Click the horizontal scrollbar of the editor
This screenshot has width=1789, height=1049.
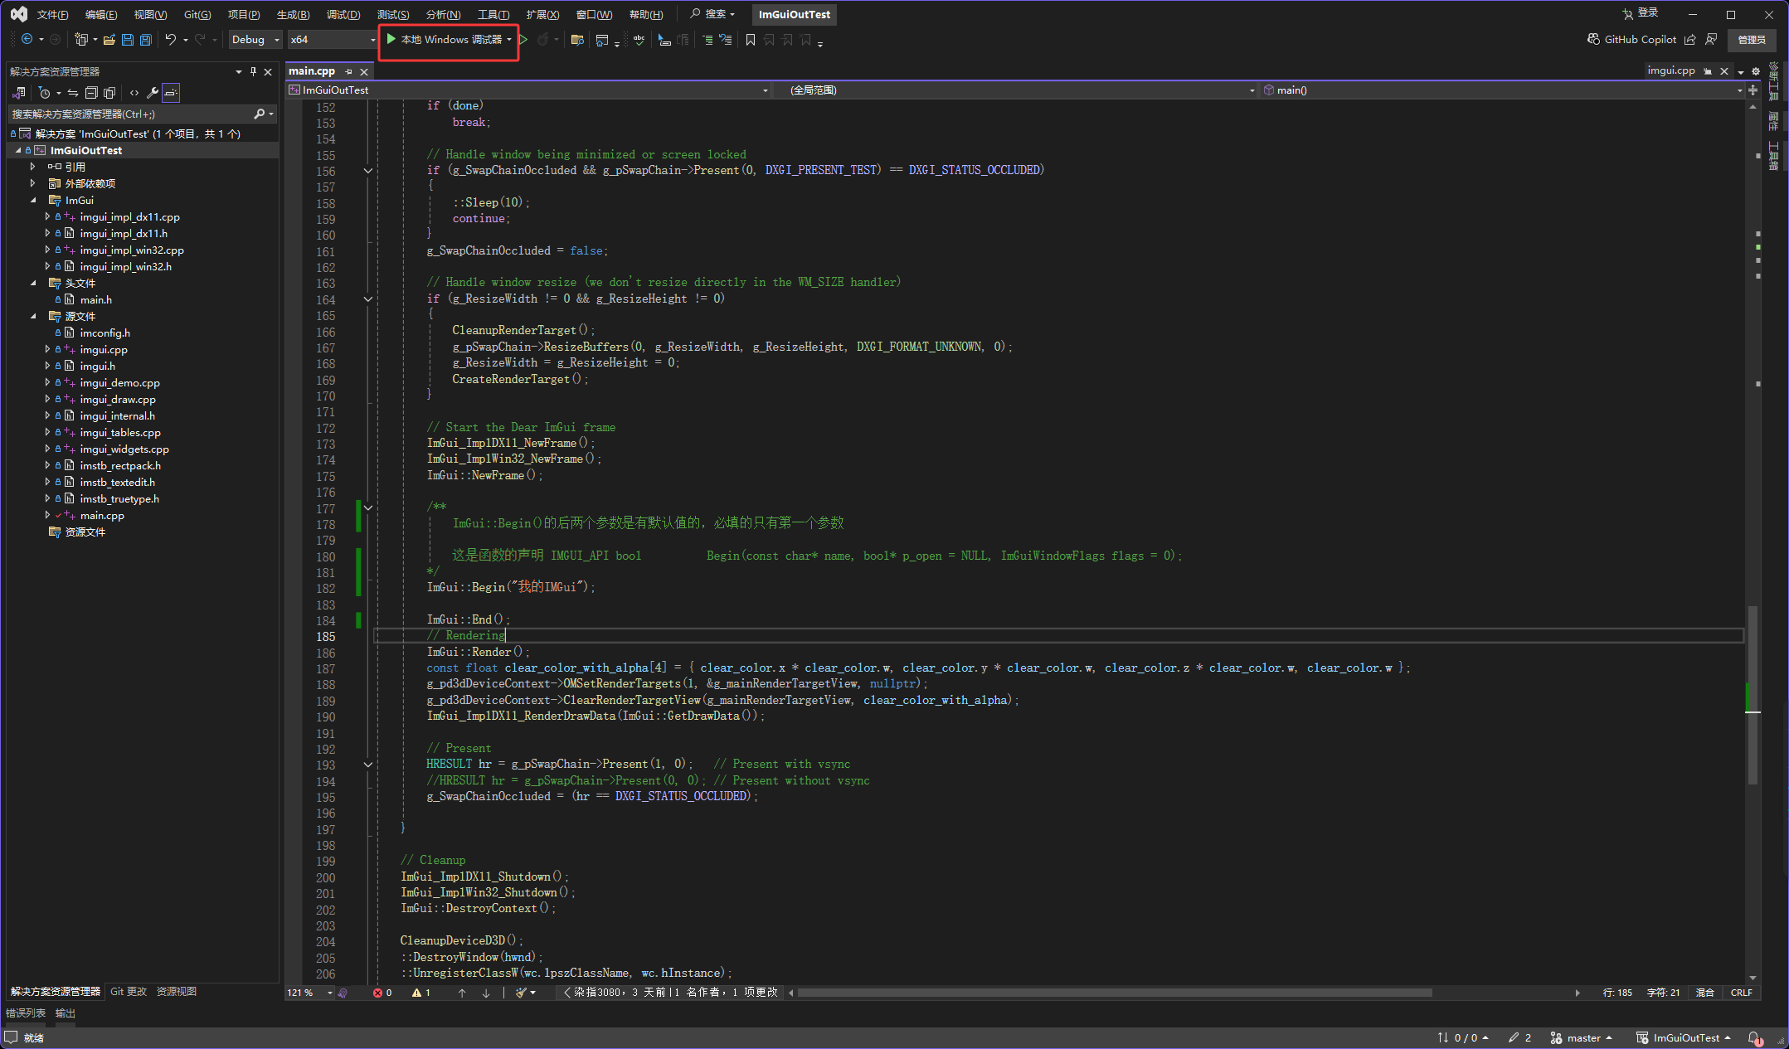pyautogui.click(x=1115, y=993)
